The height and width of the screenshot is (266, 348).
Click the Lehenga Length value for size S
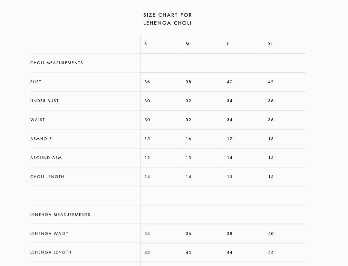coord(147,253)
